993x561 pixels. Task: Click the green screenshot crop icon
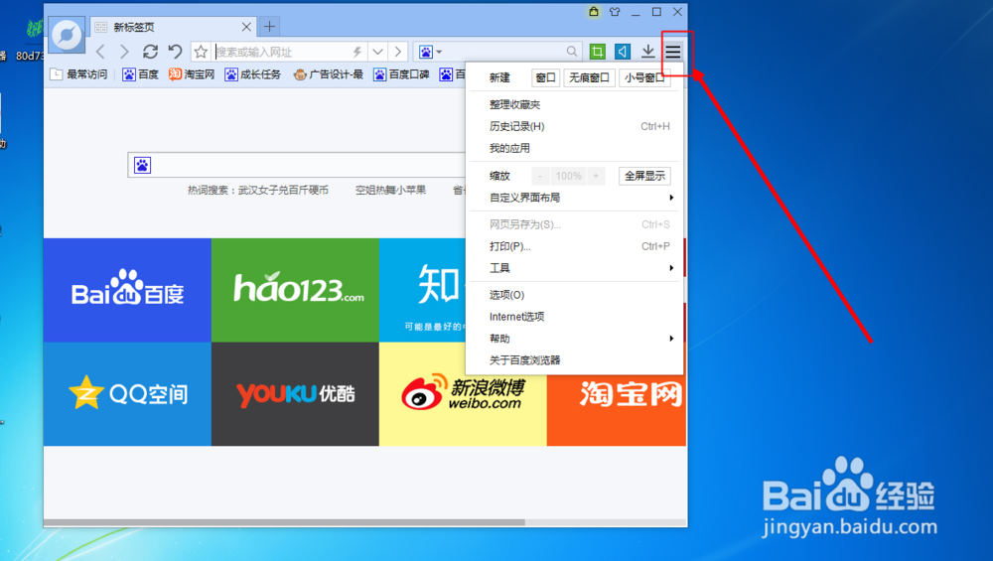coord(597,52)
